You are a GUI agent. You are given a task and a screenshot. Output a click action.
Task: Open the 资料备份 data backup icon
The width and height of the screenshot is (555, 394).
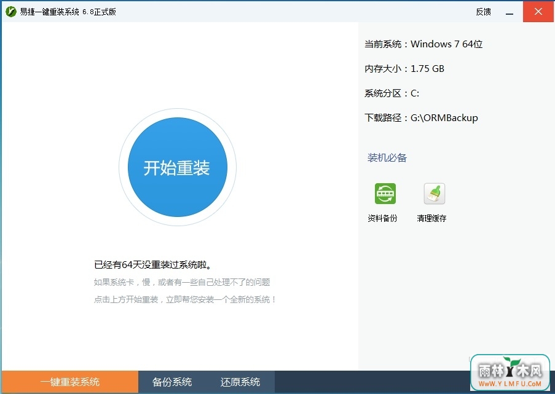[x=385, y=194]
